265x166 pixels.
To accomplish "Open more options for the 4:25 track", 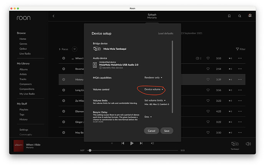I will [240, 111].
